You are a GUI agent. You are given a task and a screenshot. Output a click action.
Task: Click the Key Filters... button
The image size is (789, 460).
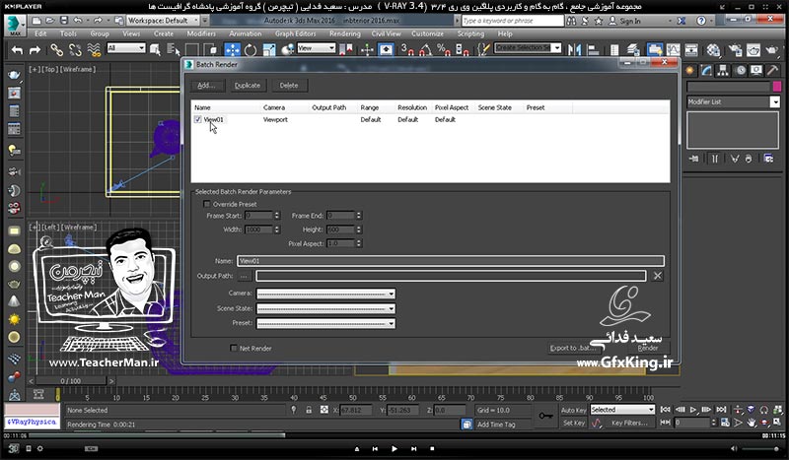[629, 423]
